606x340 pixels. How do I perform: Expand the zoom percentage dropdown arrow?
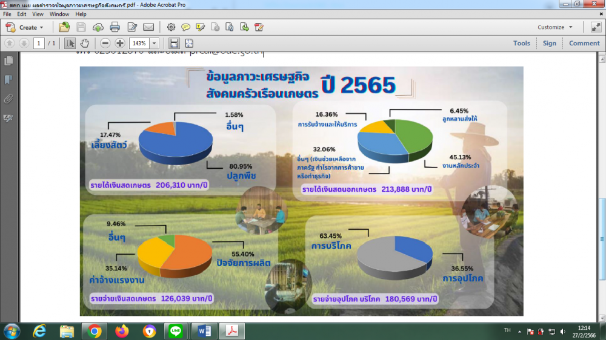(154, 43)
